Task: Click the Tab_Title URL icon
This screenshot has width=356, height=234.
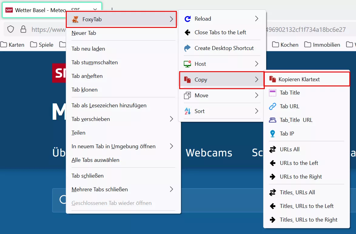Action: click(x=272, y=120)
